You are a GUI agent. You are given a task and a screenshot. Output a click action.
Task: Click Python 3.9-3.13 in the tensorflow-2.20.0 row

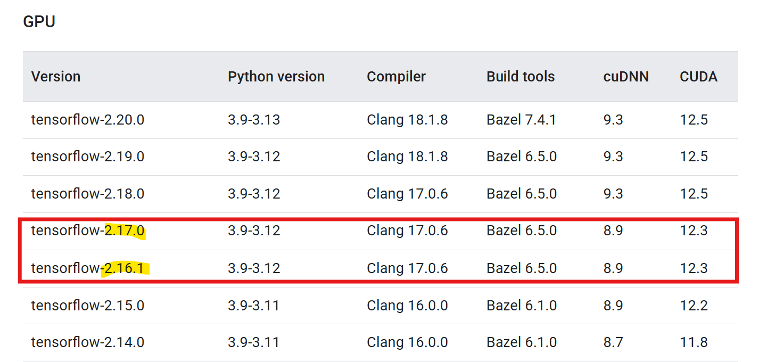point(253,120)
